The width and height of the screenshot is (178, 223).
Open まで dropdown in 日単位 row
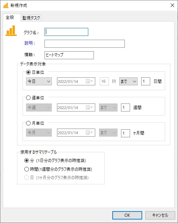pos(128,81)
